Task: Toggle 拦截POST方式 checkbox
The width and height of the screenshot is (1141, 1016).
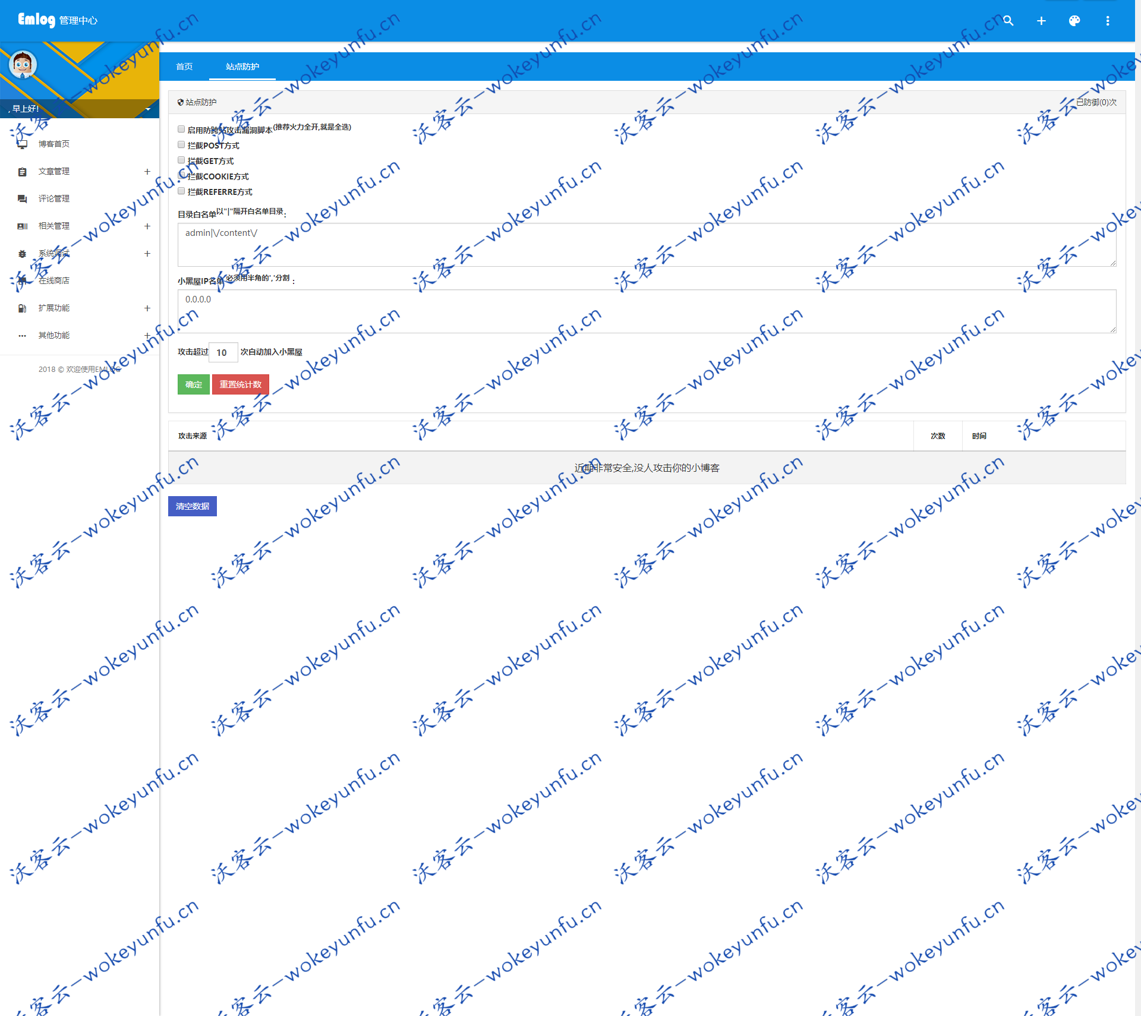Action: click(181, 144)
